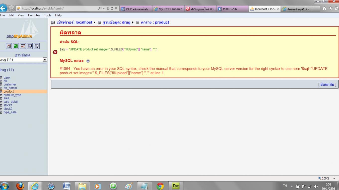
Task: Click the drug (11) database link in sidebar
Action: click(7, 70)
